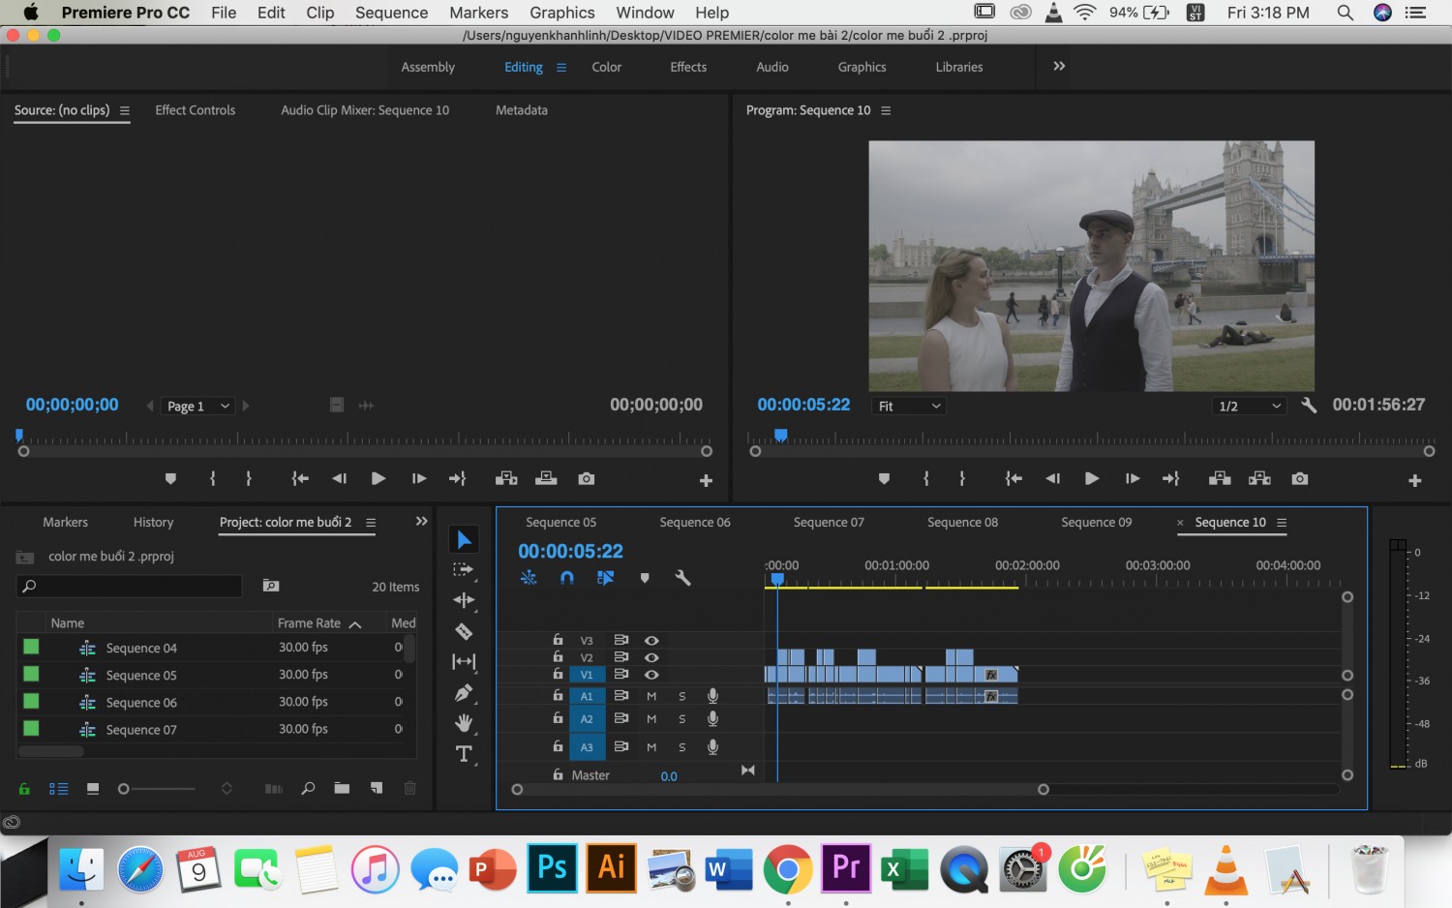Expand Project panel overflow tabs
Viewport: 1452px width, 908px height.
(x=421, y=522)
